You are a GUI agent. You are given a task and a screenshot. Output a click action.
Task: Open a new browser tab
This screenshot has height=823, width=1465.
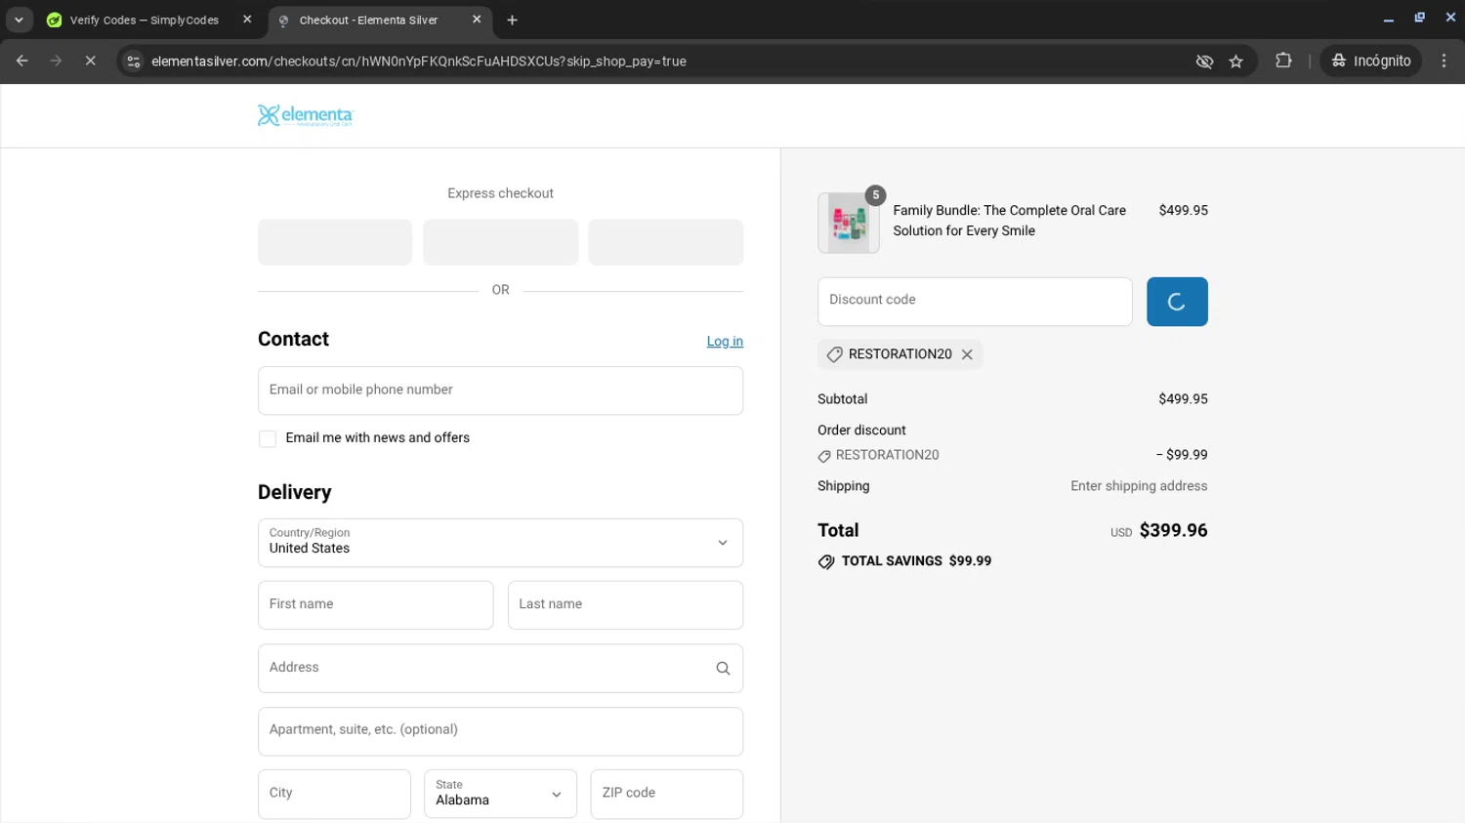[x=512, y=20]
